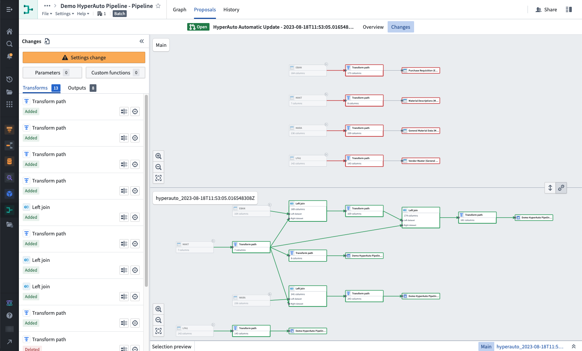Open the Help question mark icon
The height and width of the screenshot is (351, 582).
tap(9, 315)
